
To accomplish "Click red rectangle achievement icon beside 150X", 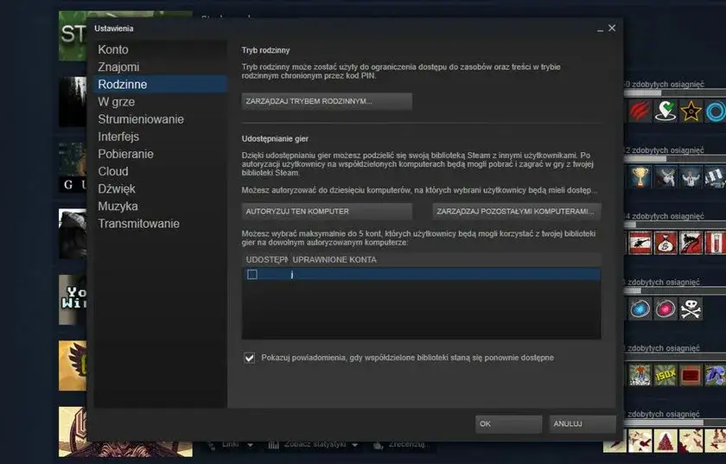I will (x=691, y=375).
